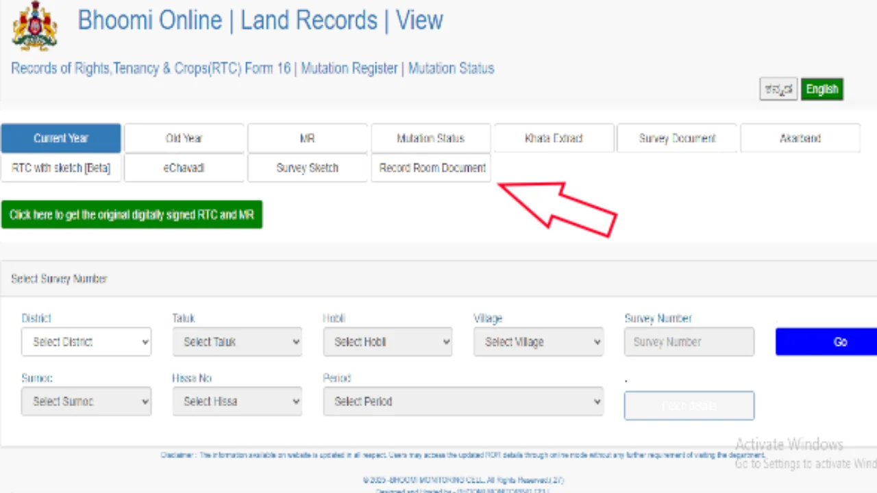Open the Khata Extract tab
Screen dimensions: 877x493
point(554,138)
